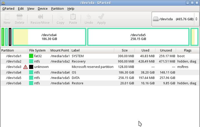200x127 pixels.
Task: Open the /dev/sda device selector dropdown
Action: tap(175, 19)
